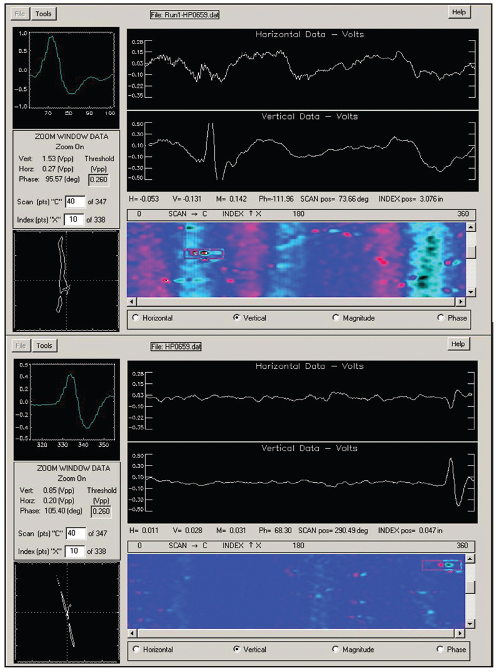Click up scroll arrow beside upper C-scan map
The width and height of the screenshot is (498, 672).
[x=471, y=226]
